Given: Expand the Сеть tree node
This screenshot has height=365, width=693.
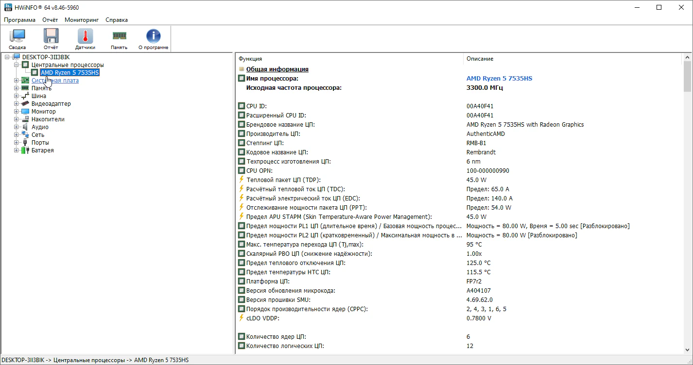Looking at the screenshot, I should tap(17, 135).
